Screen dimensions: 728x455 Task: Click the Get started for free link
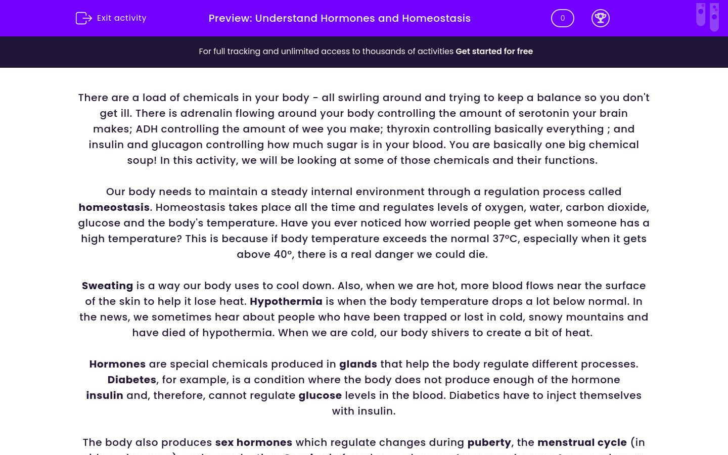tap(494, 51)
